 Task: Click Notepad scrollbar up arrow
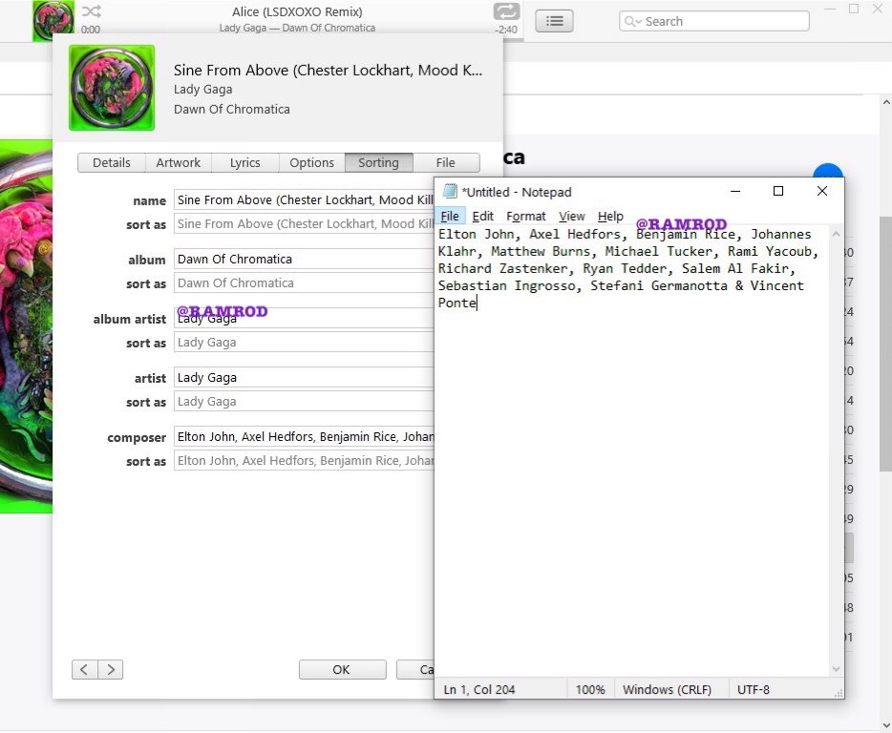836,234
